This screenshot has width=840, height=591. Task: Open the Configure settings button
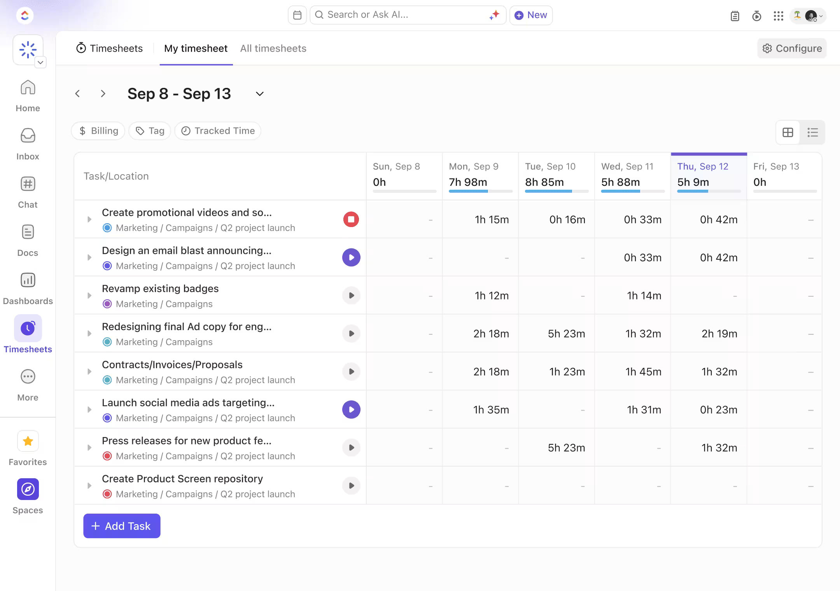pyautogui.click(x=792, y=48)
